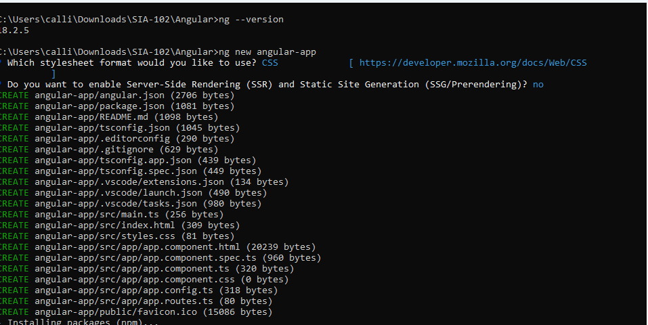Click the angular-app/tsconfig.json line

tap(120, 128)
